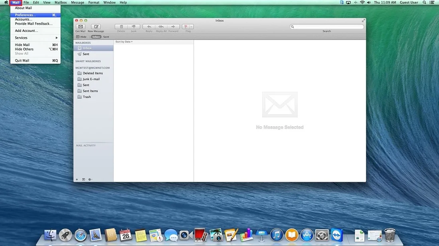Open TeamViewer icon in the Dock

coord(337,235)
